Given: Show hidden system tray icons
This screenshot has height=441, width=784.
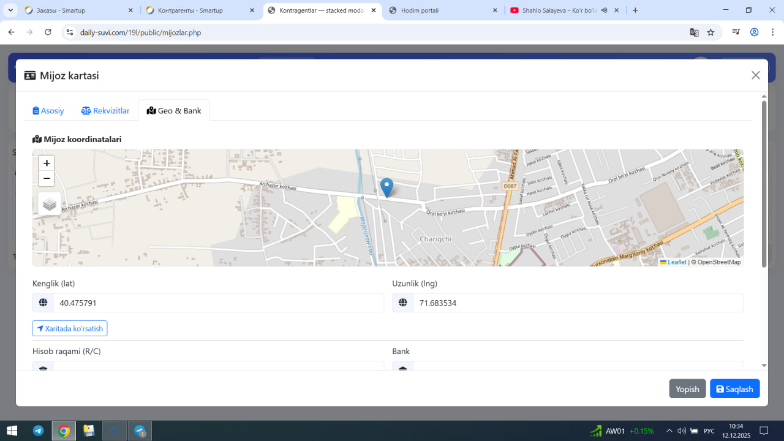Looking at the screenshot, I should pos(669,431).
